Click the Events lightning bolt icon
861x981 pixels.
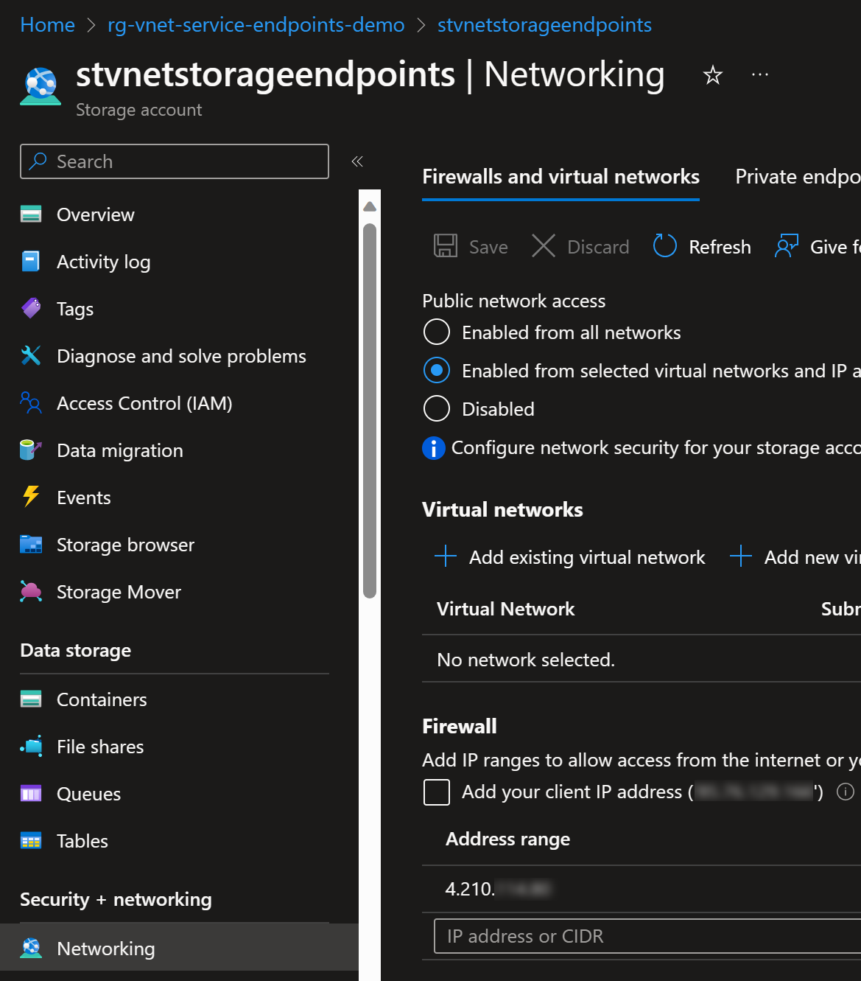31,497
